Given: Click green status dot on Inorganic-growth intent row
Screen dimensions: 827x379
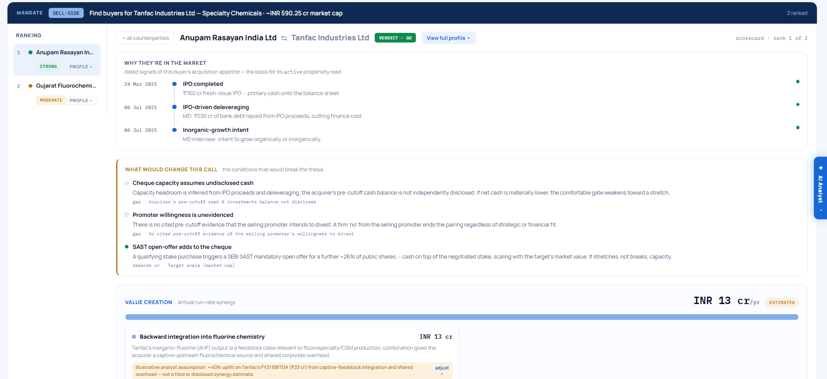Looking at the screenshot, I should 798,128.
